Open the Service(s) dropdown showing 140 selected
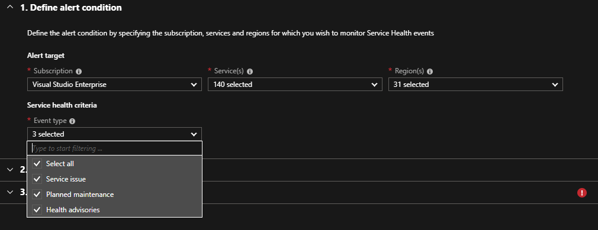This screenshot has height=230, width=598. pos(295,85)
